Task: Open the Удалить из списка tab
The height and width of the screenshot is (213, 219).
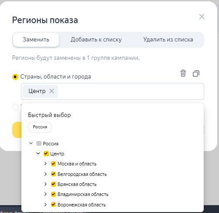Action: [x=168, y=40]
